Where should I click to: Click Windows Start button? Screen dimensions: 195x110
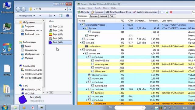pos(5,108)
